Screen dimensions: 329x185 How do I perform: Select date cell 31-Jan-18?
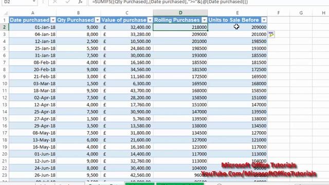[33, 55]
